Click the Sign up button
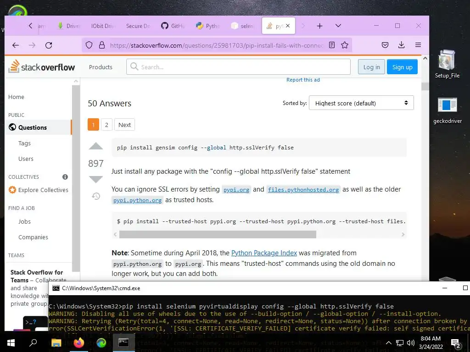The width and height of the screenshot is (470, 352). click(402, 67)
